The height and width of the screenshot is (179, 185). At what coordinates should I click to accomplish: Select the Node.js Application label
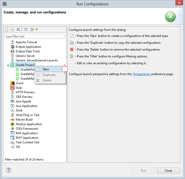(x=29, y=124)
